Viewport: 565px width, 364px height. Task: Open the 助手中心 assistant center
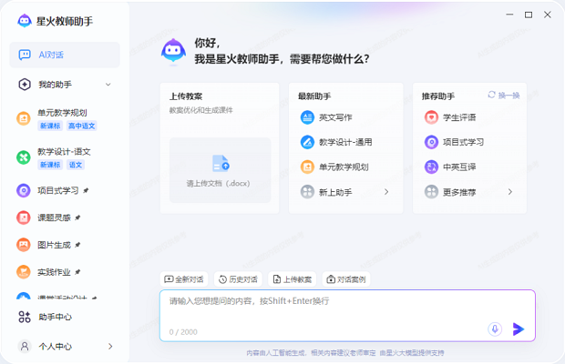click(x=55, y=317)
